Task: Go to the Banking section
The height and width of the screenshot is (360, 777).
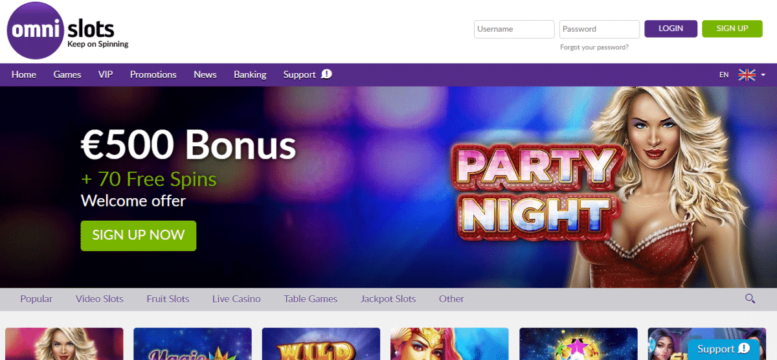Action: [x=250, y=74]
